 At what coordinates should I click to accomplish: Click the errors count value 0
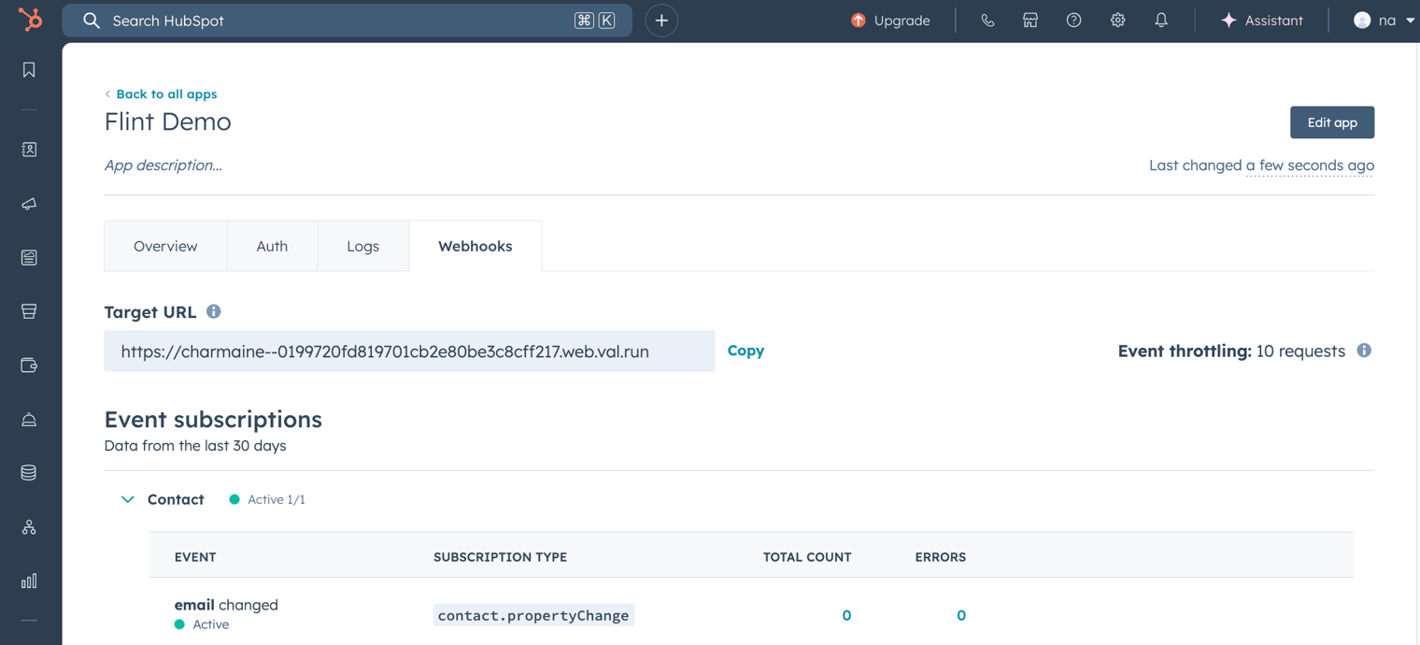(x=961, y=615)
